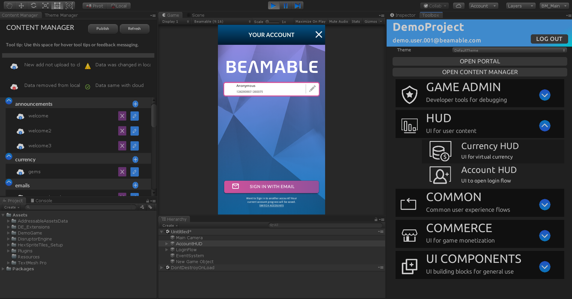The height and width of the screenshot is (299, 572).
Task: Edit the gems currency item
Action: coord(135,172)
